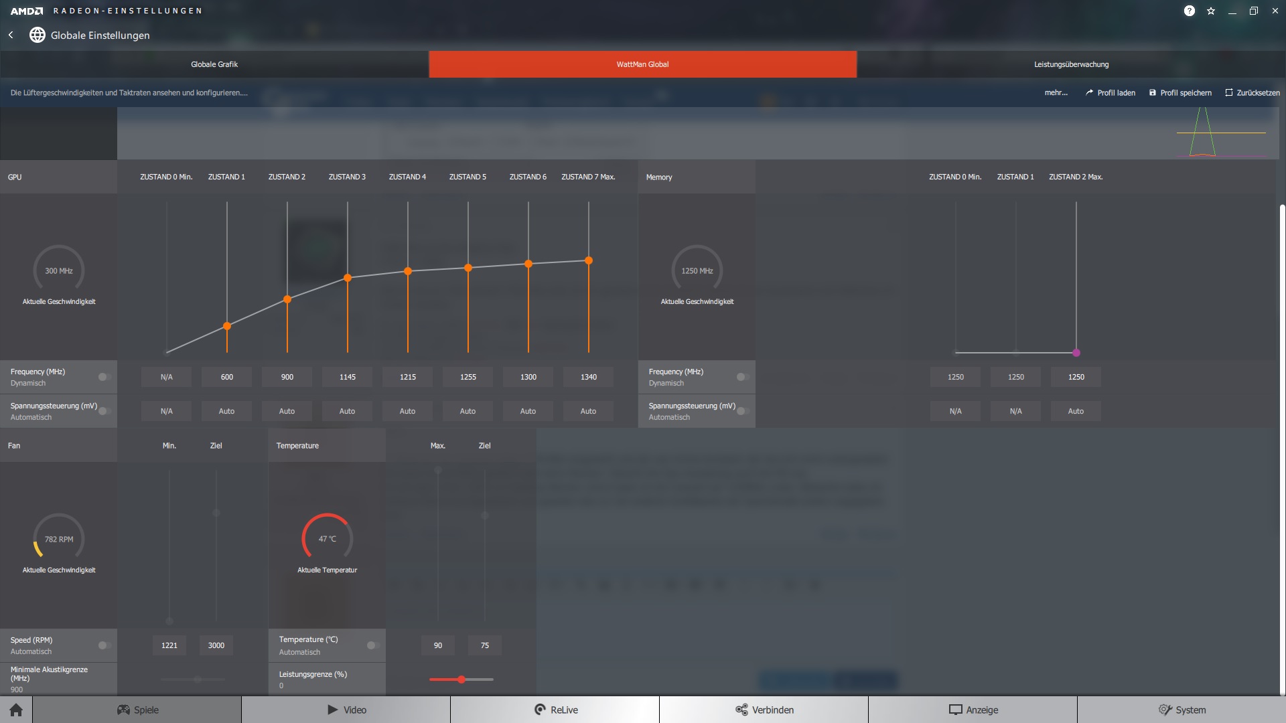Open Verbinden section
Image resolution: width=1286 pixels, height=723 pixels.
764,710
